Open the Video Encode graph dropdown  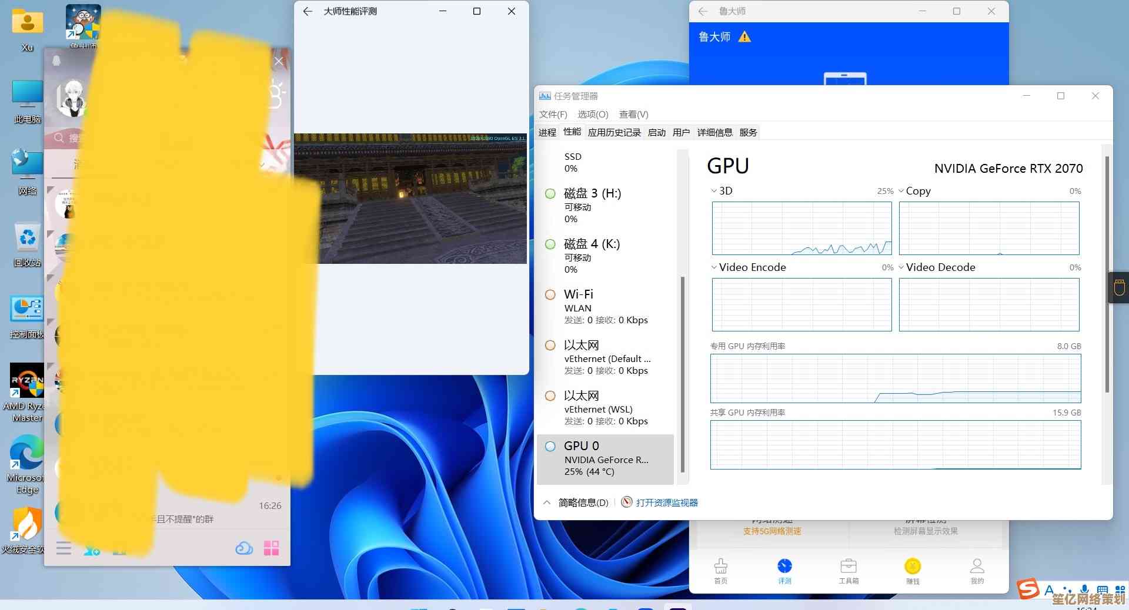pyautogui.click(x=714, y=267)
